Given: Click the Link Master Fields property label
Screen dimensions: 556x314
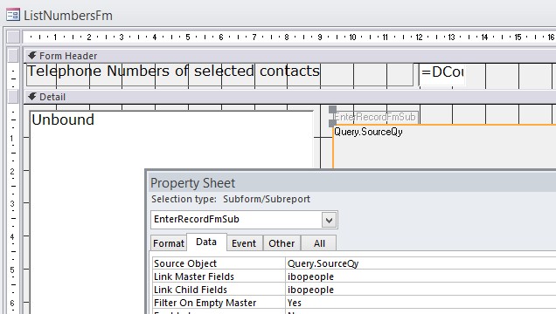Looking at the screenshot, I should point(219,276).
